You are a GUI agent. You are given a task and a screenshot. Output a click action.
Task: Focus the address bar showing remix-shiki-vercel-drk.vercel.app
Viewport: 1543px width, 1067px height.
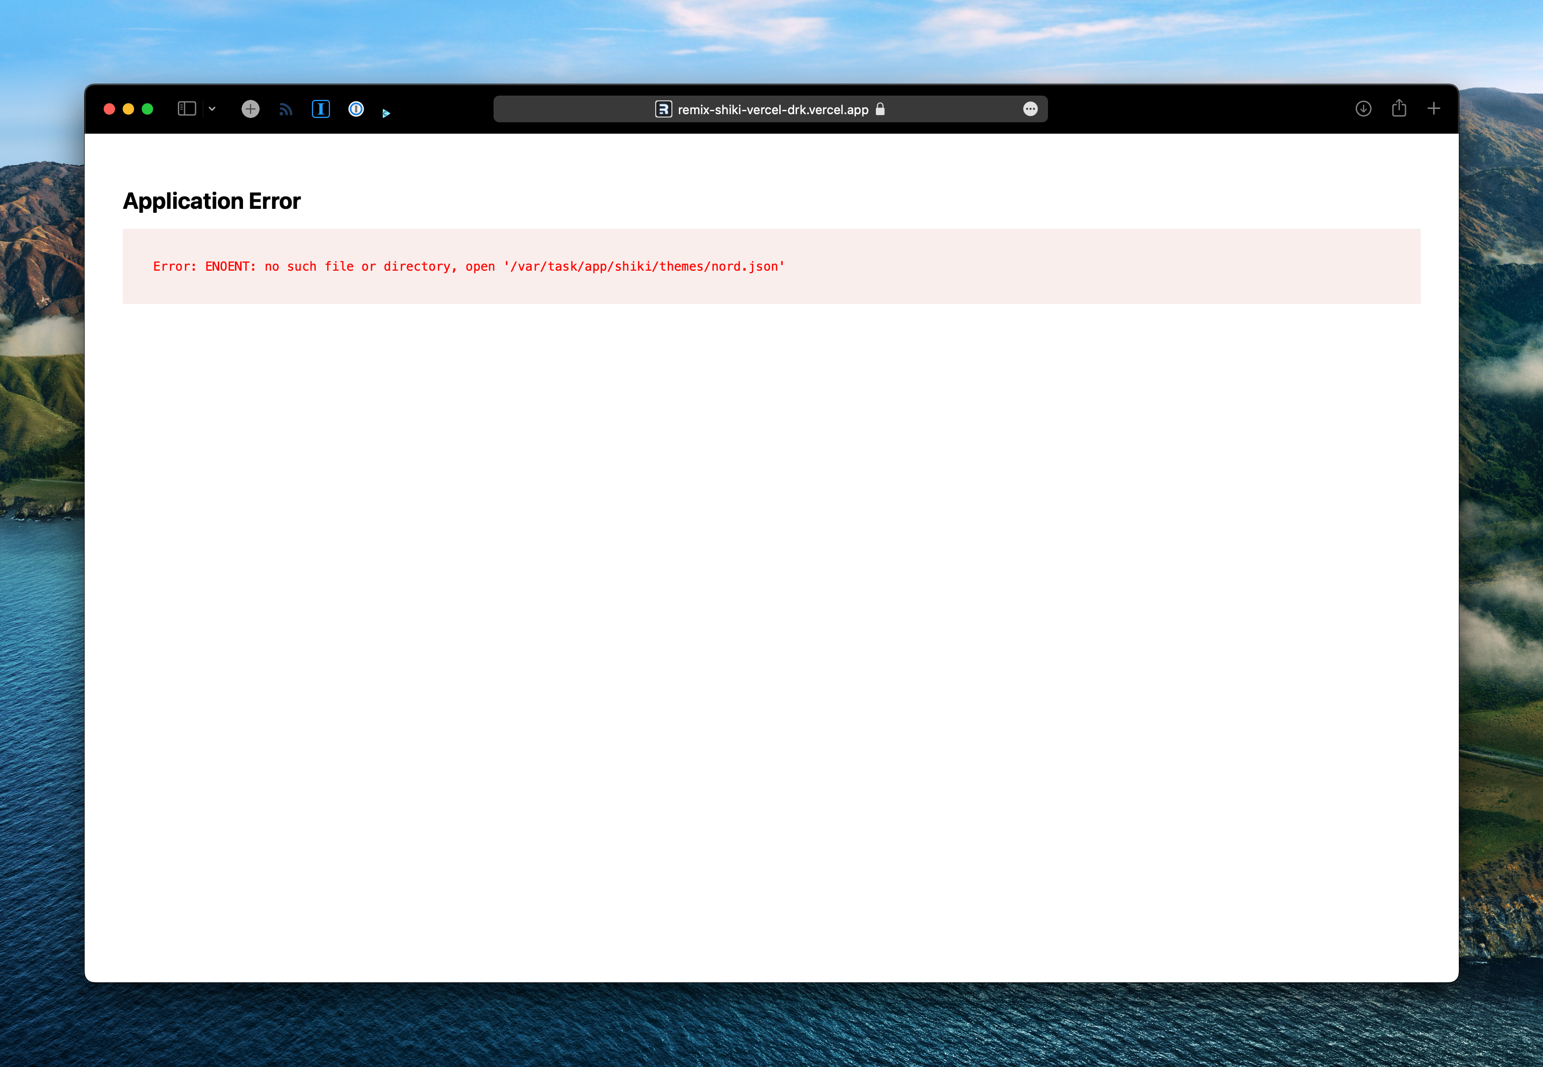click(x=770, y=109)
